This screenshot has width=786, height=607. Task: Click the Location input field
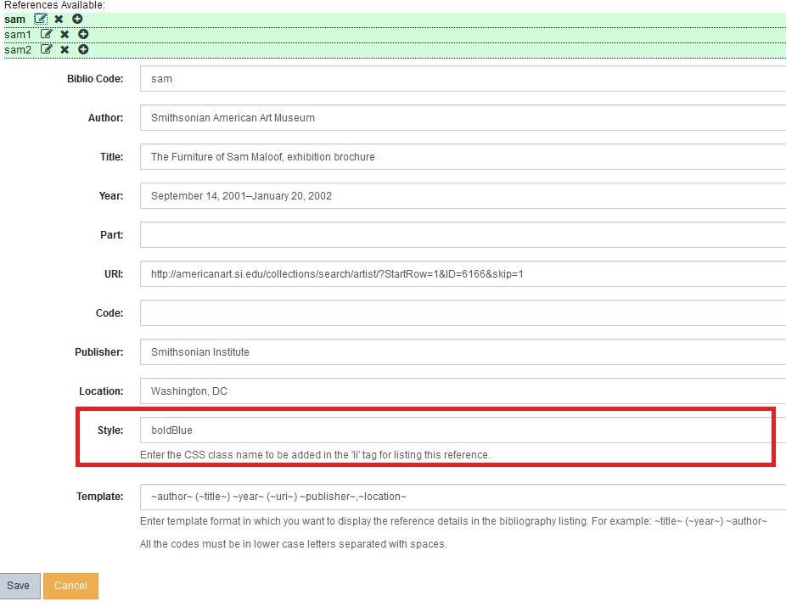click(x=463, y=391)
